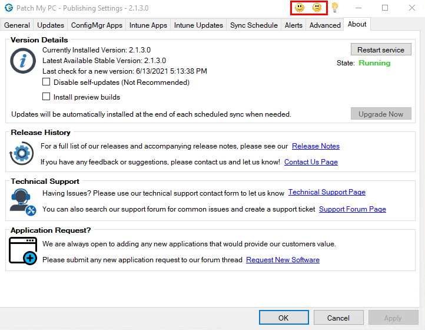The width and height of the screenshot is (425, 330).
Task: Click the Technical Support headset icon
Action: pos(23,202)
